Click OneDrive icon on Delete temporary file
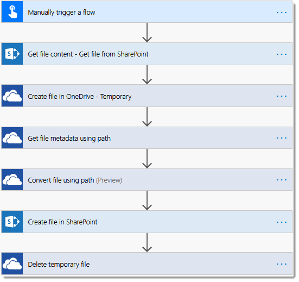Viewport: 299px width, 282px height. click(x=12, y=264)
